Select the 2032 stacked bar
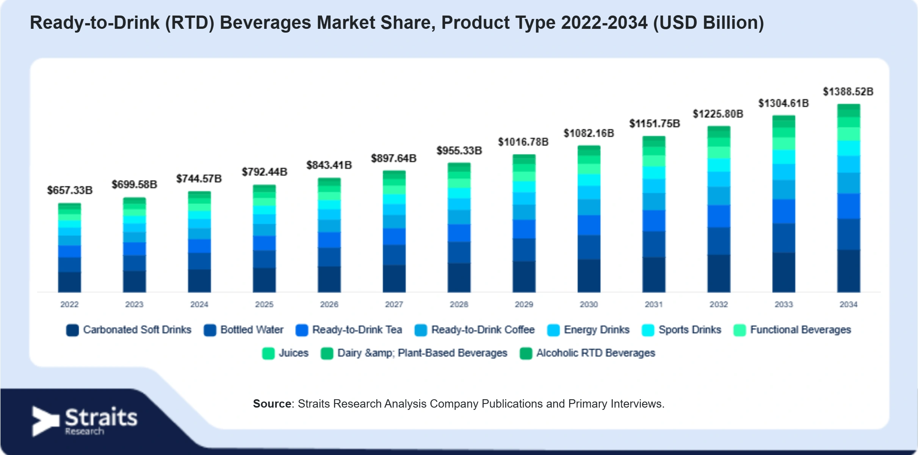 [x=719, y=209]
